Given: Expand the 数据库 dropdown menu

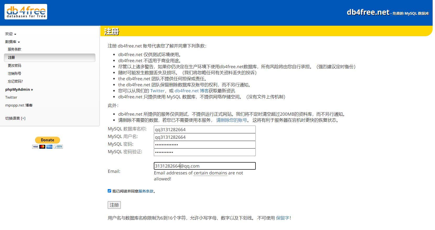Looking at the screenshot, I should 12,42.
